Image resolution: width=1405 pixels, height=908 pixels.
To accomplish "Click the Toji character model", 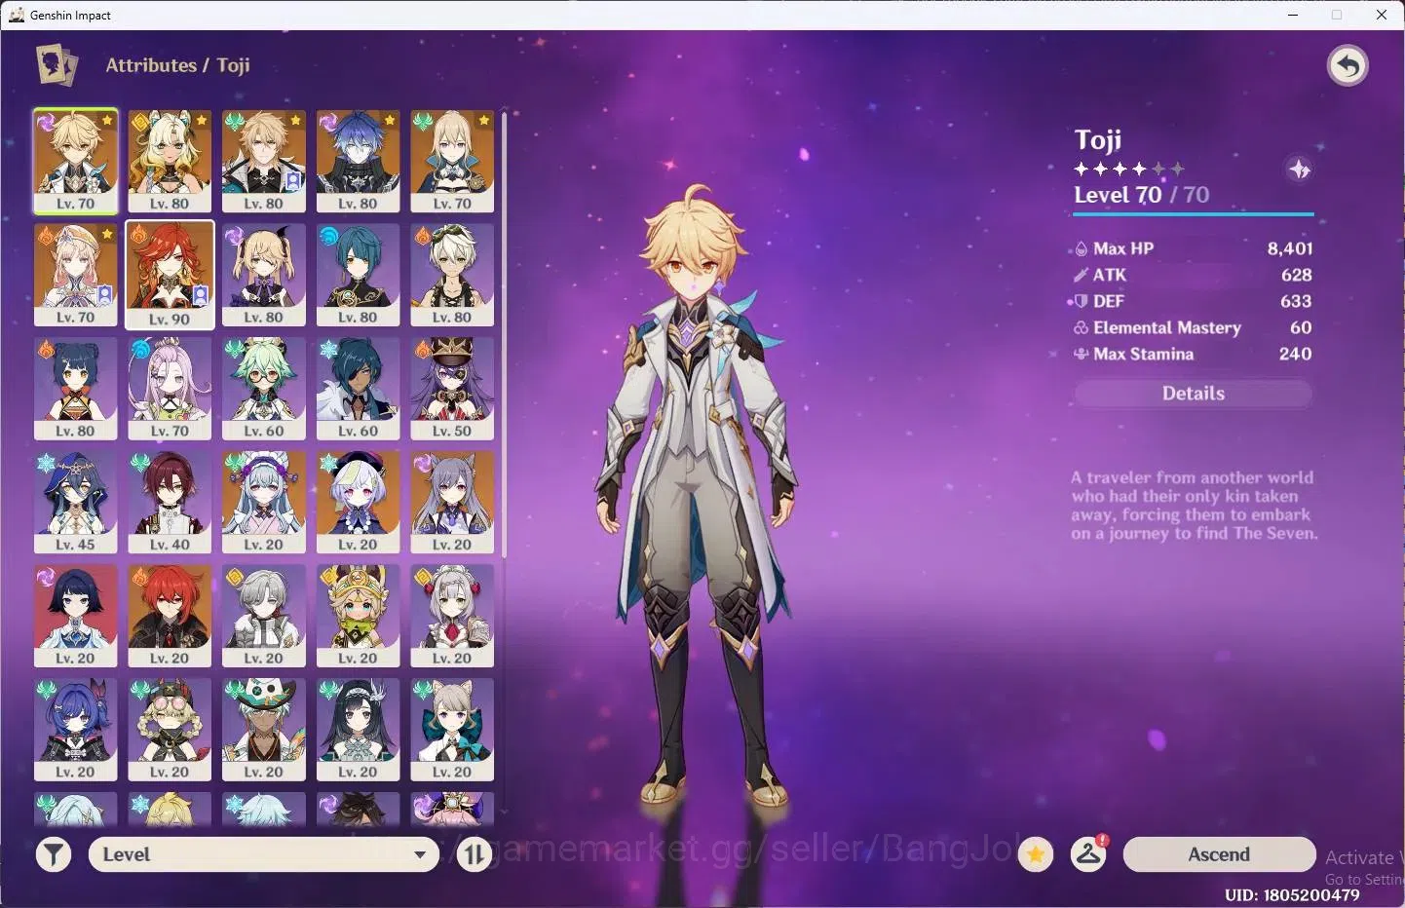I will [696, 497].
